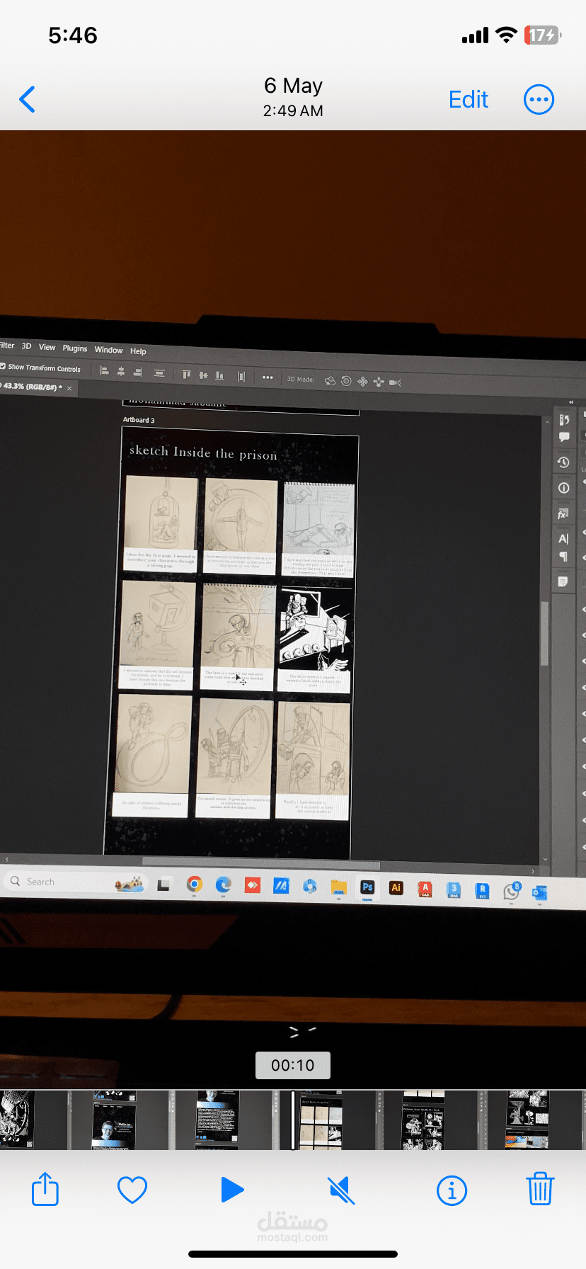Screen dimensions: 586x1269
Task: Click the canvas scroll-up arrow
Action: [x=547, y=421]
